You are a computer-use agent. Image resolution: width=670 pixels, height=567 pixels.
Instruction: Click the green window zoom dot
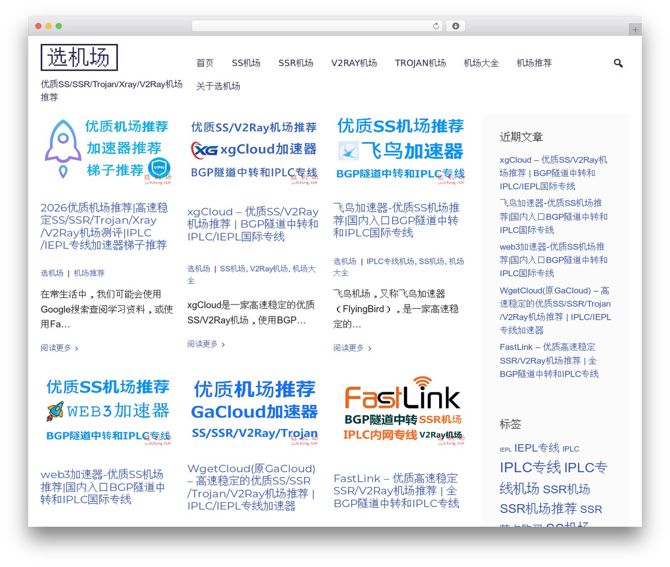[59, 26]
